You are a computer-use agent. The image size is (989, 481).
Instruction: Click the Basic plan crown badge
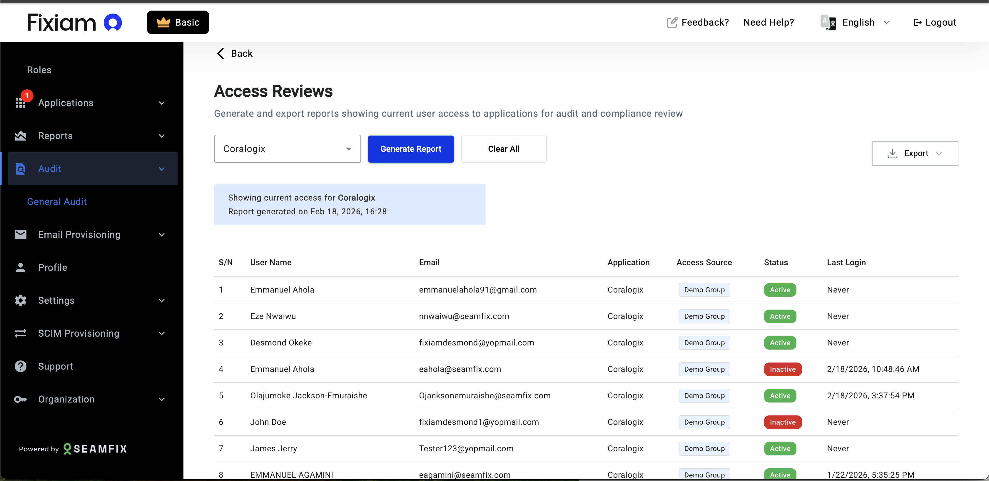[x=178, y=22]
